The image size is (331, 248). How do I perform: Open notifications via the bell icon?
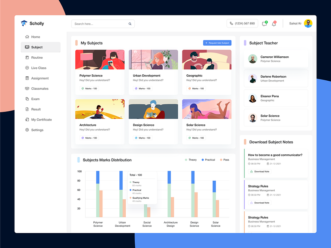pyautogui.click(x=274, y=24)
